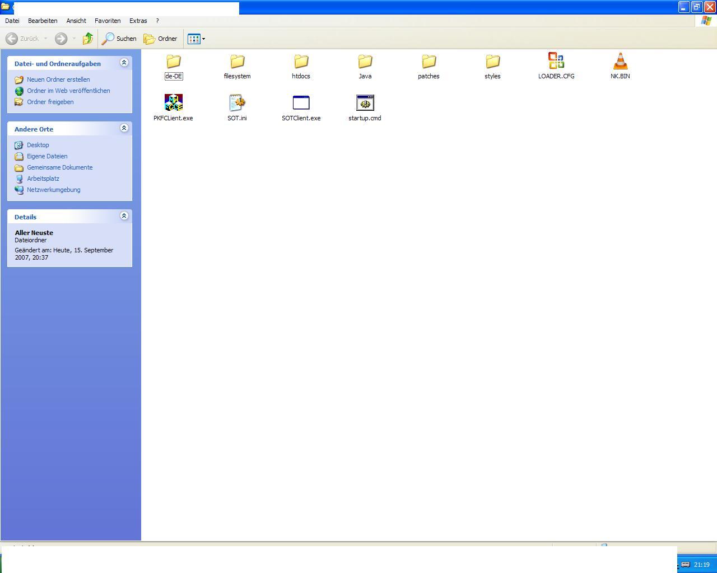Select the PKFClient.exe file icon
The image size is (717, 573).
(x=173, y=103)
